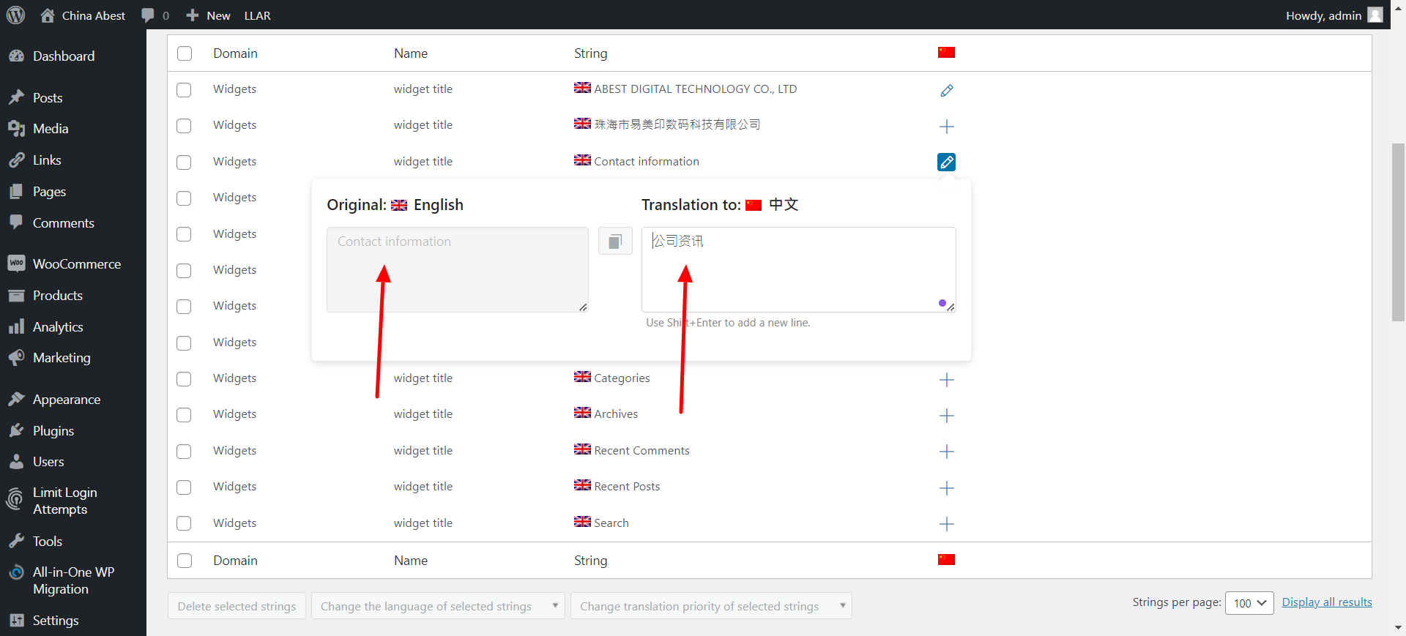1406x636 pixels.
Task: Open comments bubble in admin bar
Action: 155,15
